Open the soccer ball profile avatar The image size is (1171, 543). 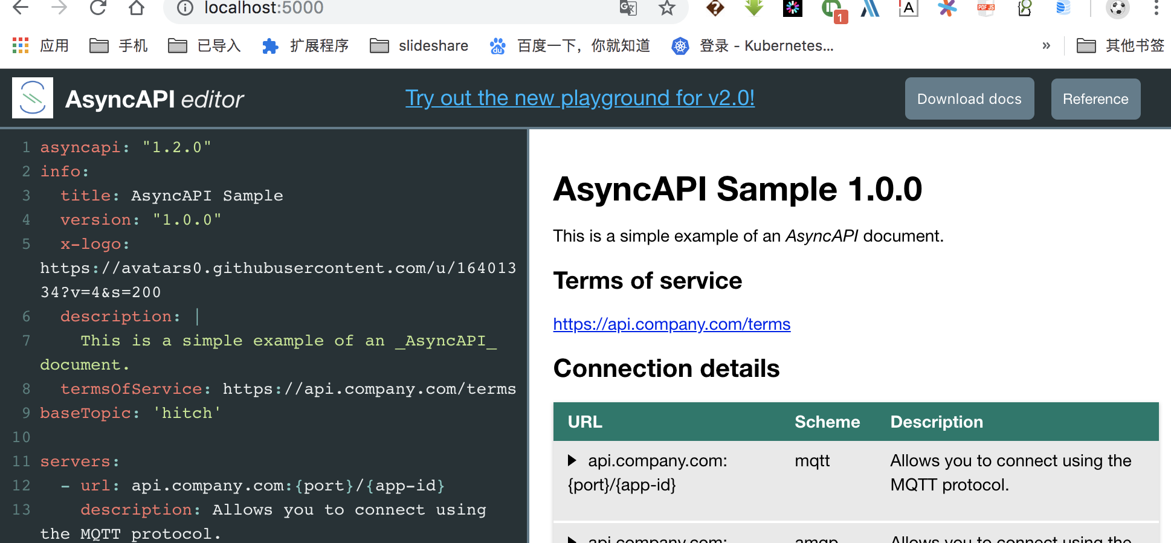[x=1118, y=8]
